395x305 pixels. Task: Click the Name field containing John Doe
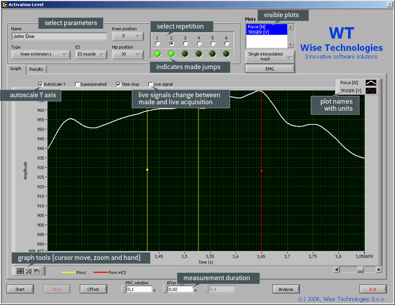(59, 37)
